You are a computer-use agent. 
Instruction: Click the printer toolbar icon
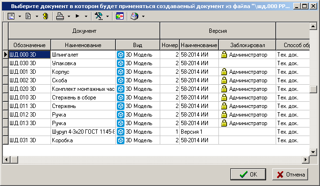(60, 16)
